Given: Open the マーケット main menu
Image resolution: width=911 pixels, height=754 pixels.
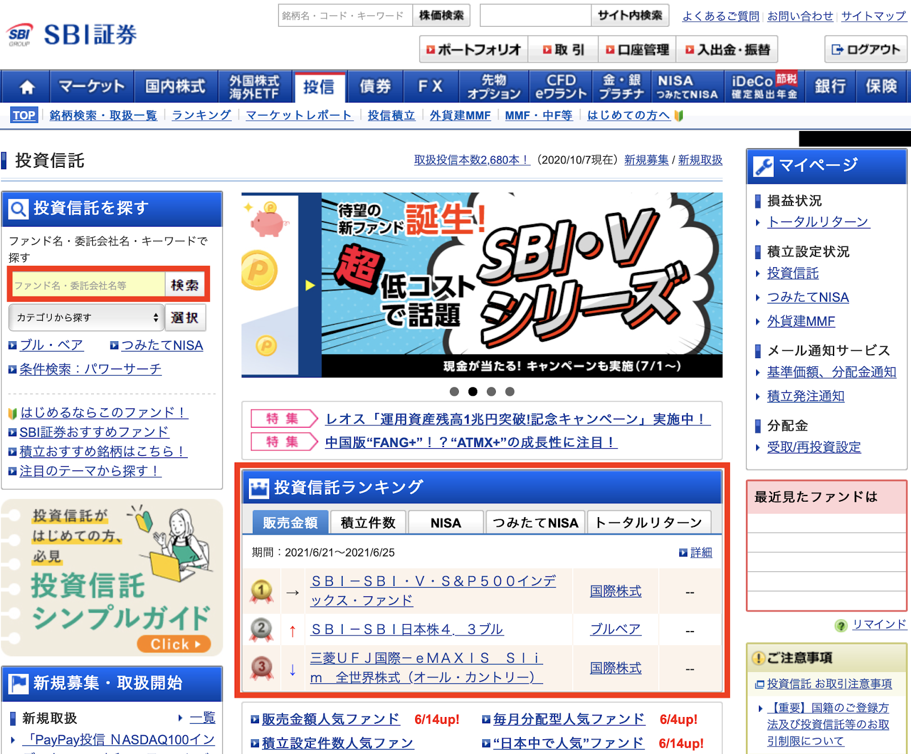Looking at the screenshot, I should click(x=92, y=87).
